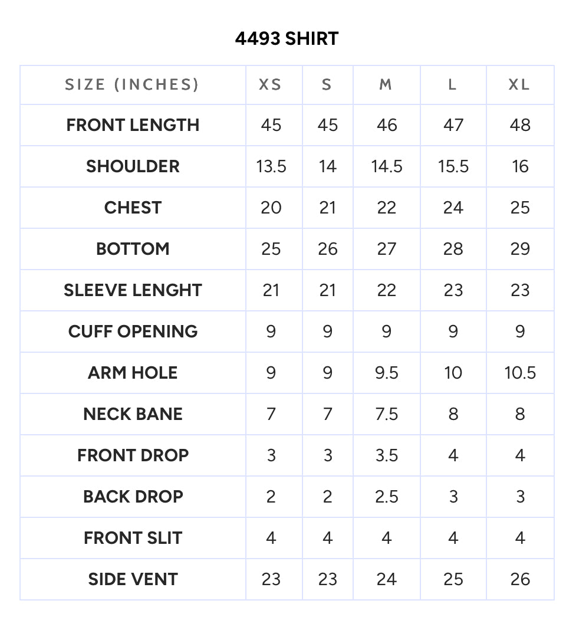The width and height of the screenshot is (566, 617).
Task: Click the SHOULDER row label
Action: (133, 166)
